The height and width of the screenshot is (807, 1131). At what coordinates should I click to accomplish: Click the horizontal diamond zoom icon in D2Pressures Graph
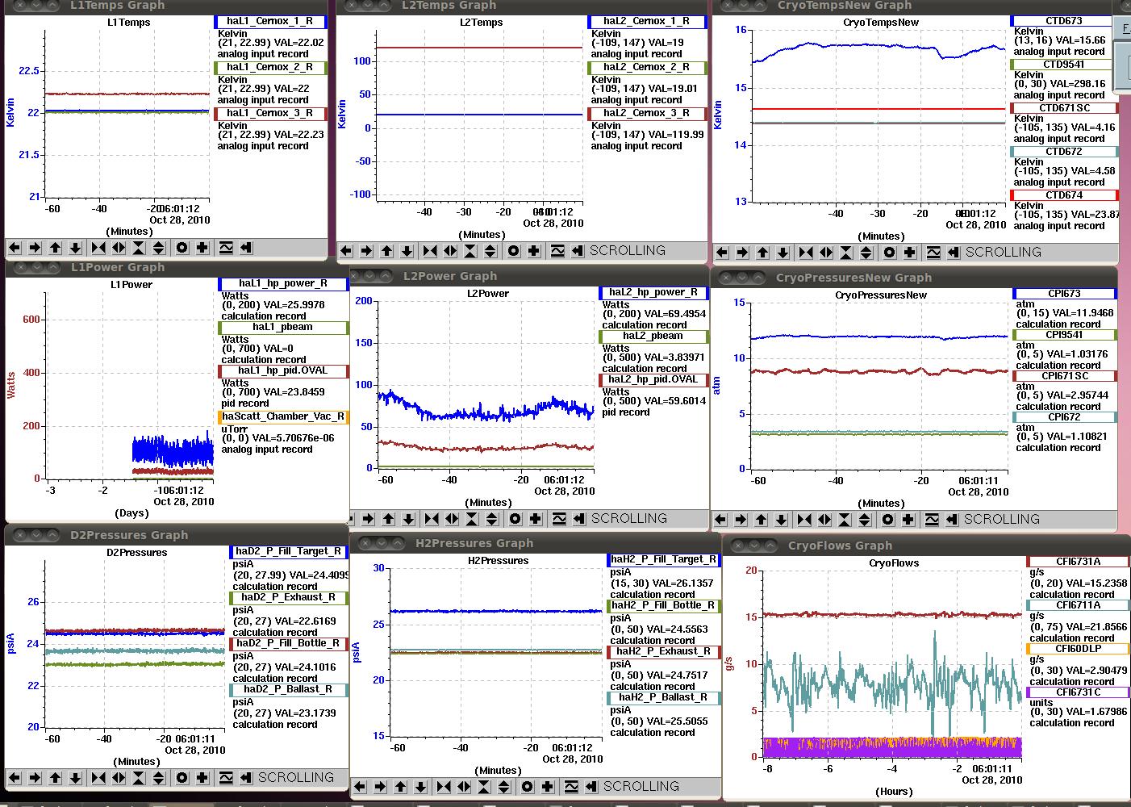click(x=119, y=778)
